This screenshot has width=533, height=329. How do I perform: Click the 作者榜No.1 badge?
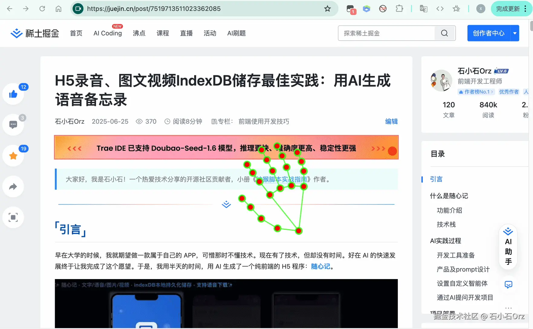[476, 92]
